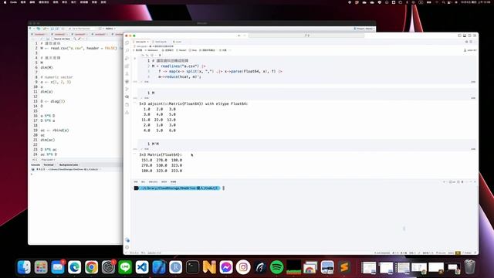
Task: Open Microsoft Edge from the Dock
Action: 75,267
